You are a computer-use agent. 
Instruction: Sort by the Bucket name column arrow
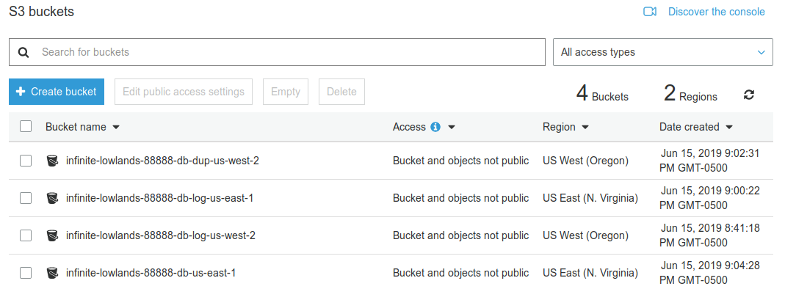pos(116,128)
